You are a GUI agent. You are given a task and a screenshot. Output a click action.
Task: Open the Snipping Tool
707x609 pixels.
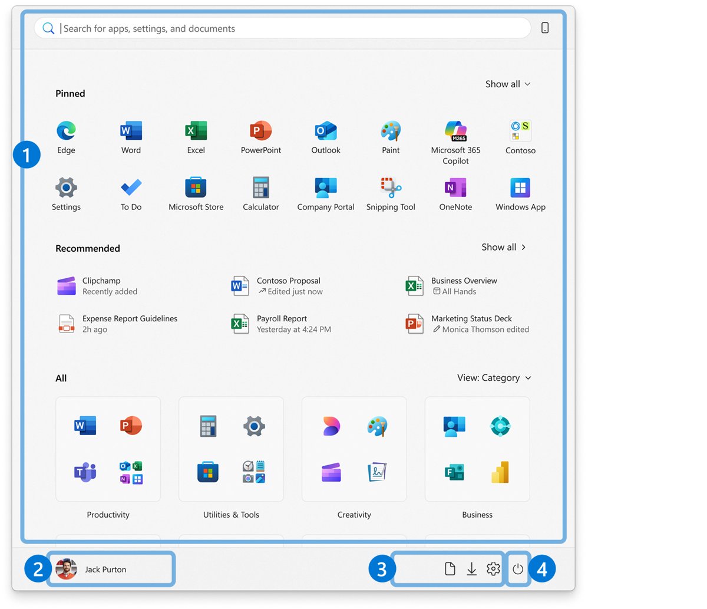(x=391, y=187)
